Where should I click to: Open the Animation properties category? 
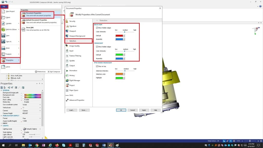pyautogui.click(x=73, y=71)
